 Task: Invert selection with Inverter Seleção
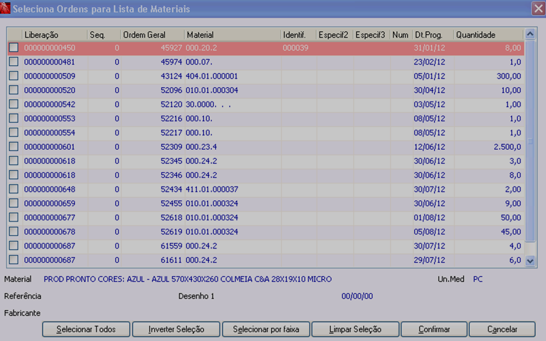click(x=176, y=329)
